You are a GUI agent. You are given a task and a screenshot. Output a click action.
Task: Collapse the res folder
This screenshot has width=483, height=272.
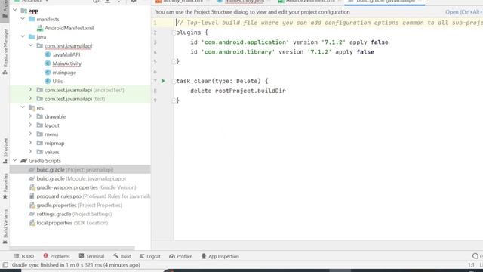pos(23,107)
